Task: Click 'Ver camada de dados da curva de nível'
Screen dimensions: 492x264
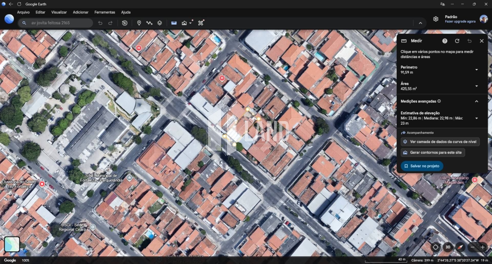Action: (440, 142)
